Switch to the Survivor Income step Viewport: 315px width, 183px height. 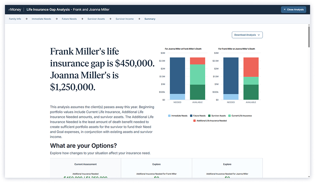click(x=125, y=19)
